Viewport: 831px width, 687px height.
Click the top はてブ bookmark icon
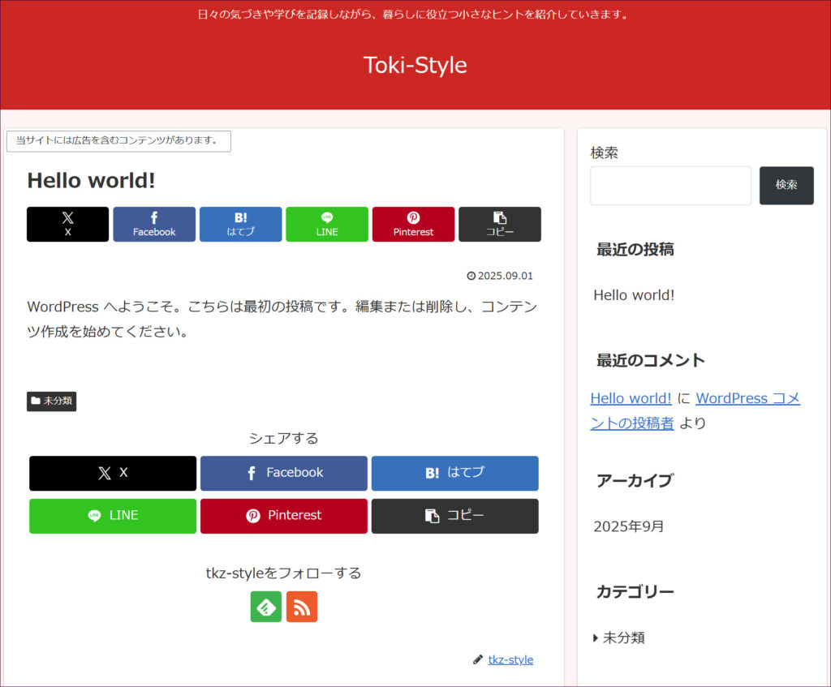click(240, 224)
